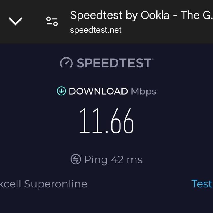Click the circled download arrow icon
213x213 pixels.
61,91
